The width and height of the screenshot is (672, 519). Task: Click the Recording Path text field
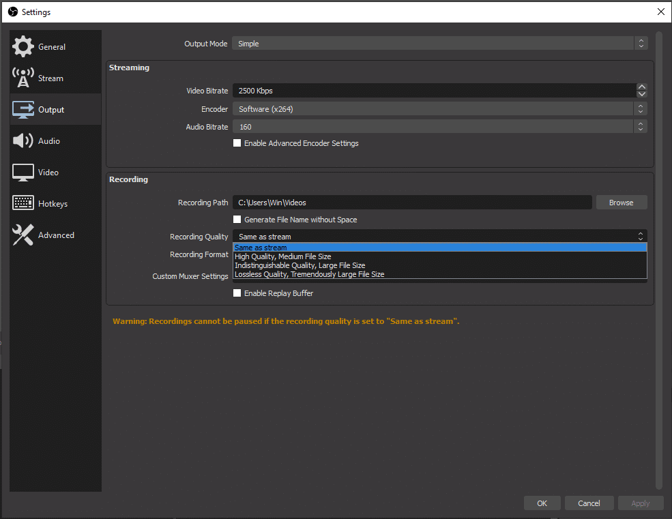412,203
